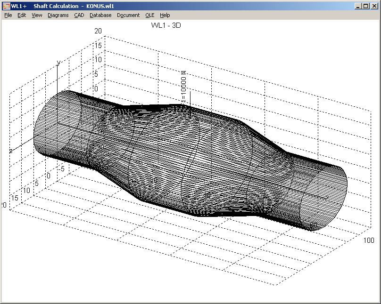Maximize the WL1+ window
Viewport: 381px width, 304px height.
tap(367, 6)
